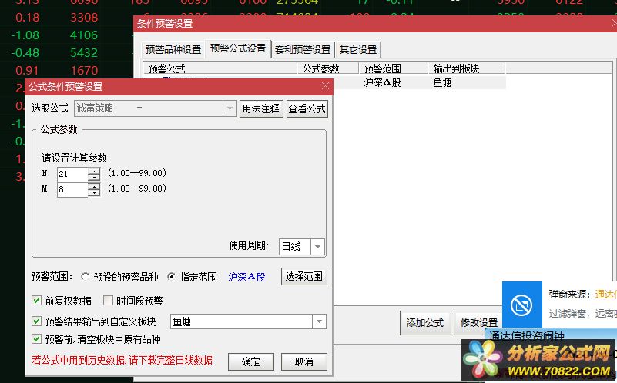Image resolution: width=617 pixels, height=383 pixels.
Task: Close the 公式条件预警设置 dialog
Action: point(325,86)
